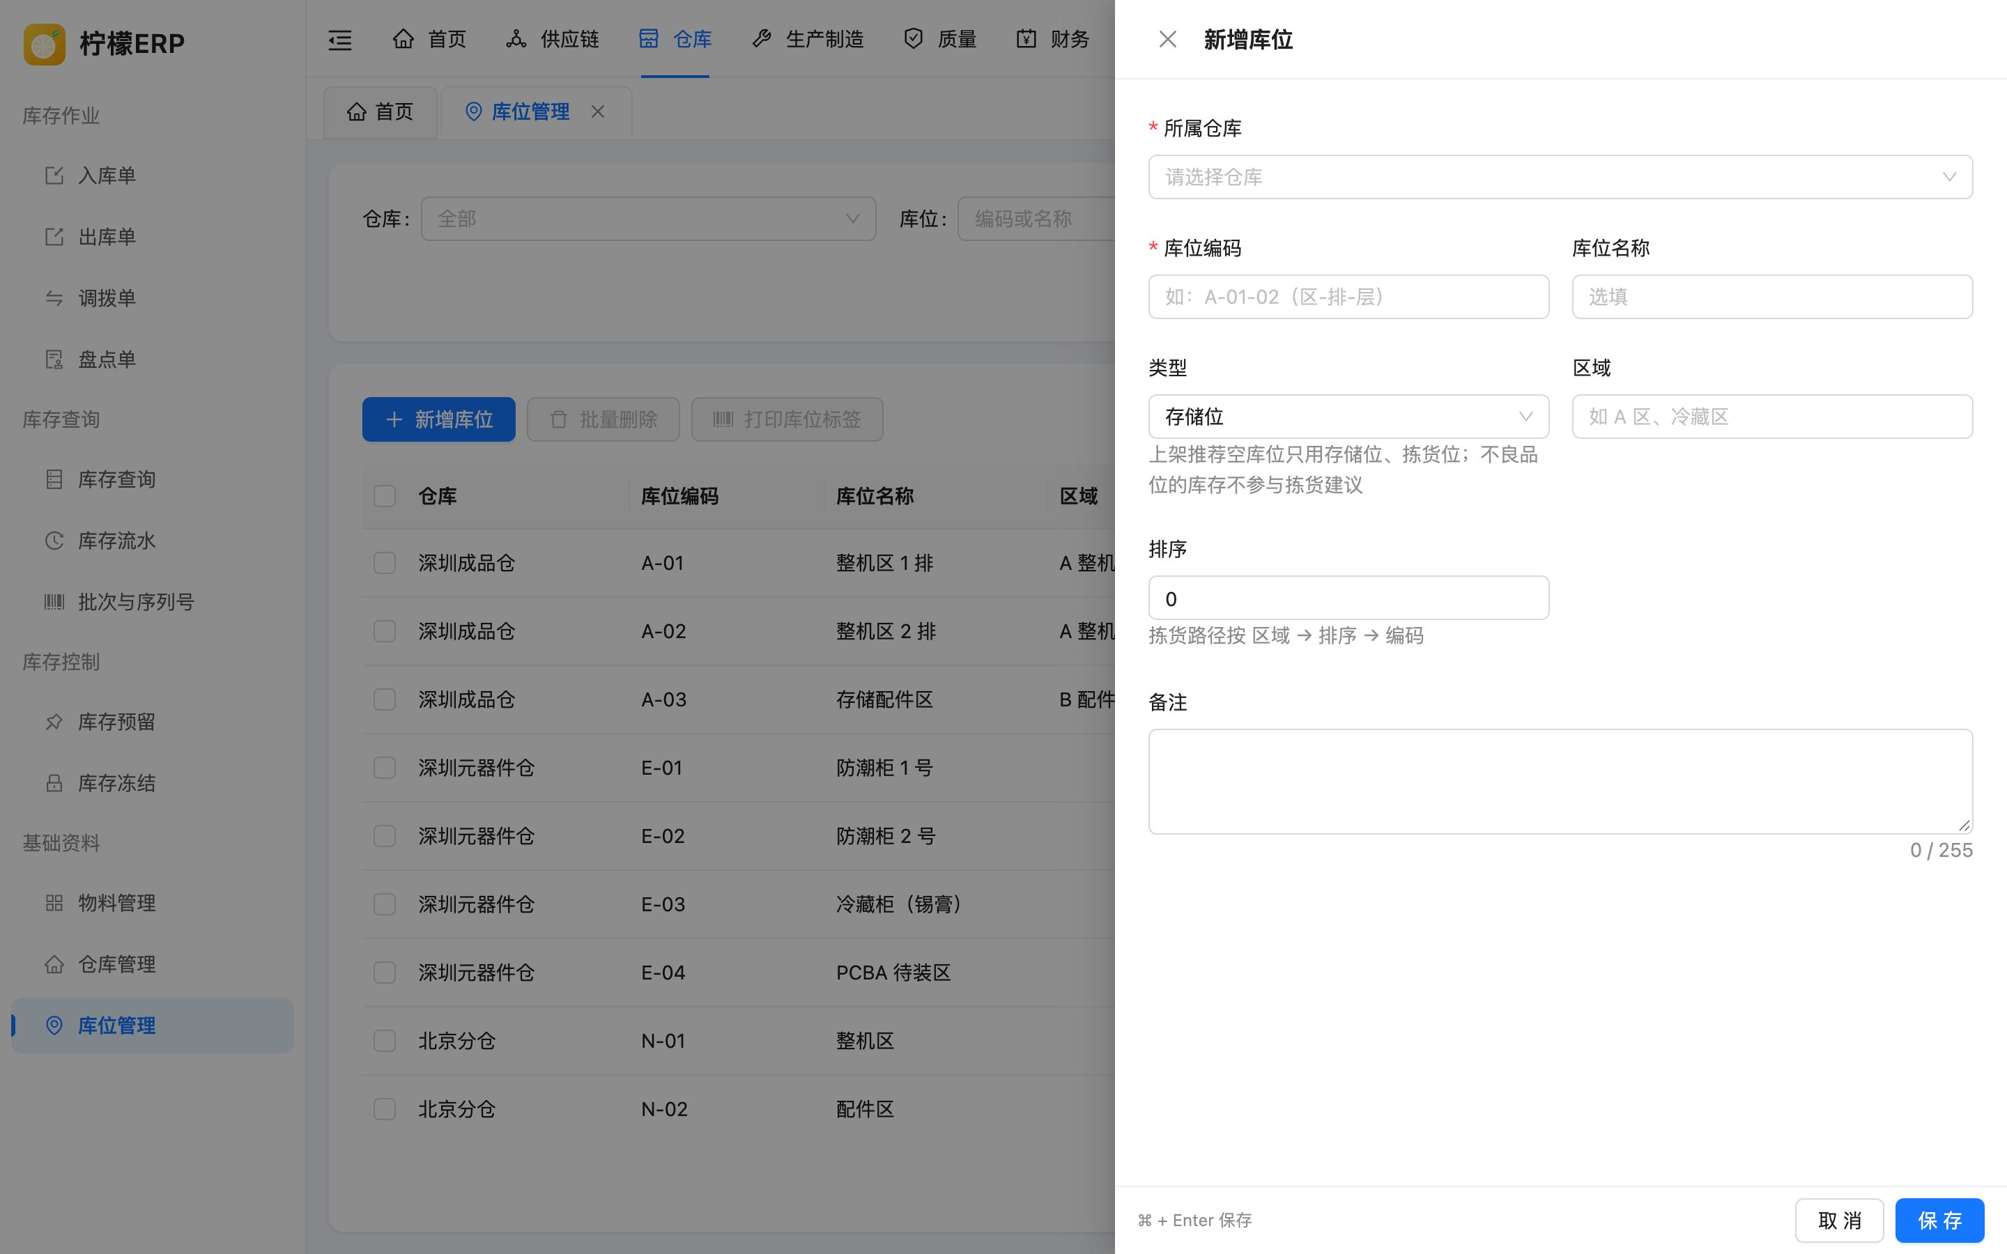Open the 类型 dropdown showing 存储位

click(1348, 417)
